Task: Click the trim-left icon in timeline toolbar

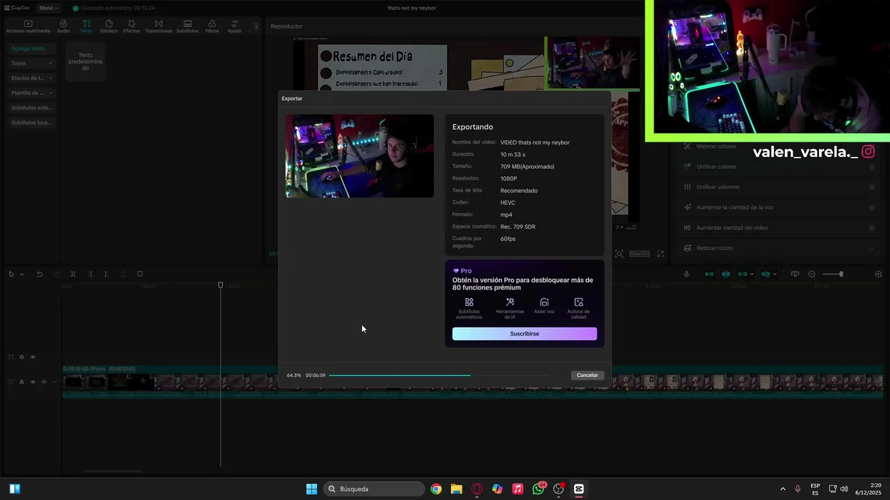Action: pos(90,274)
